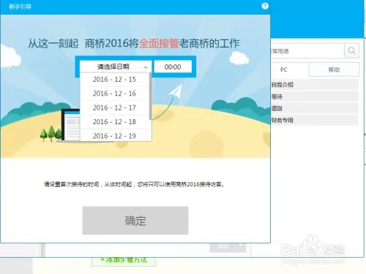The width and height of the screenshot is (366, 274).
Task: Switch to the 移动 tab
Action: click(x=334, y=69)
